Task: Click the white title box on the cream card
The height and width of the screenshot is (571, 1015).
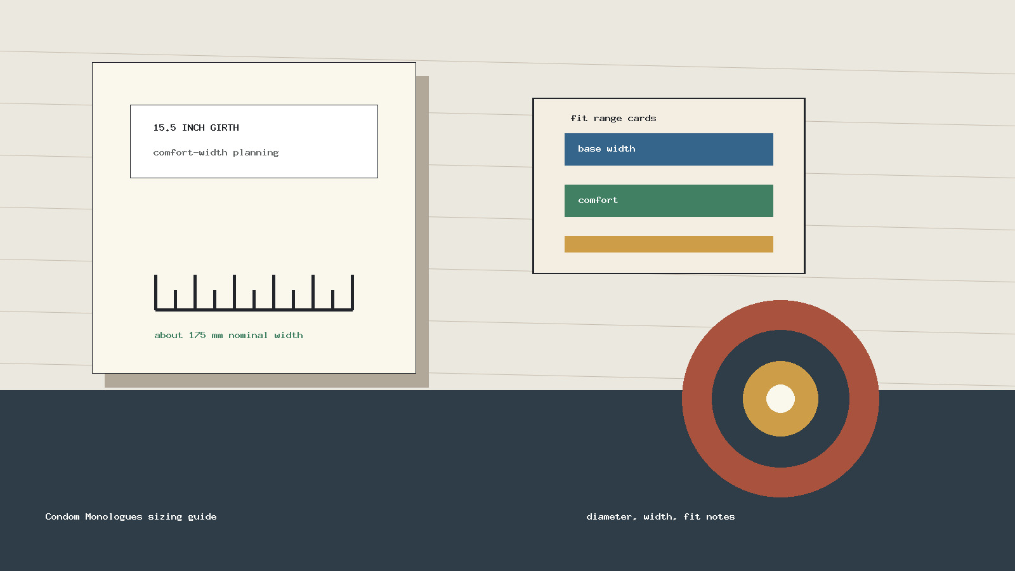Action: (254, 141)
